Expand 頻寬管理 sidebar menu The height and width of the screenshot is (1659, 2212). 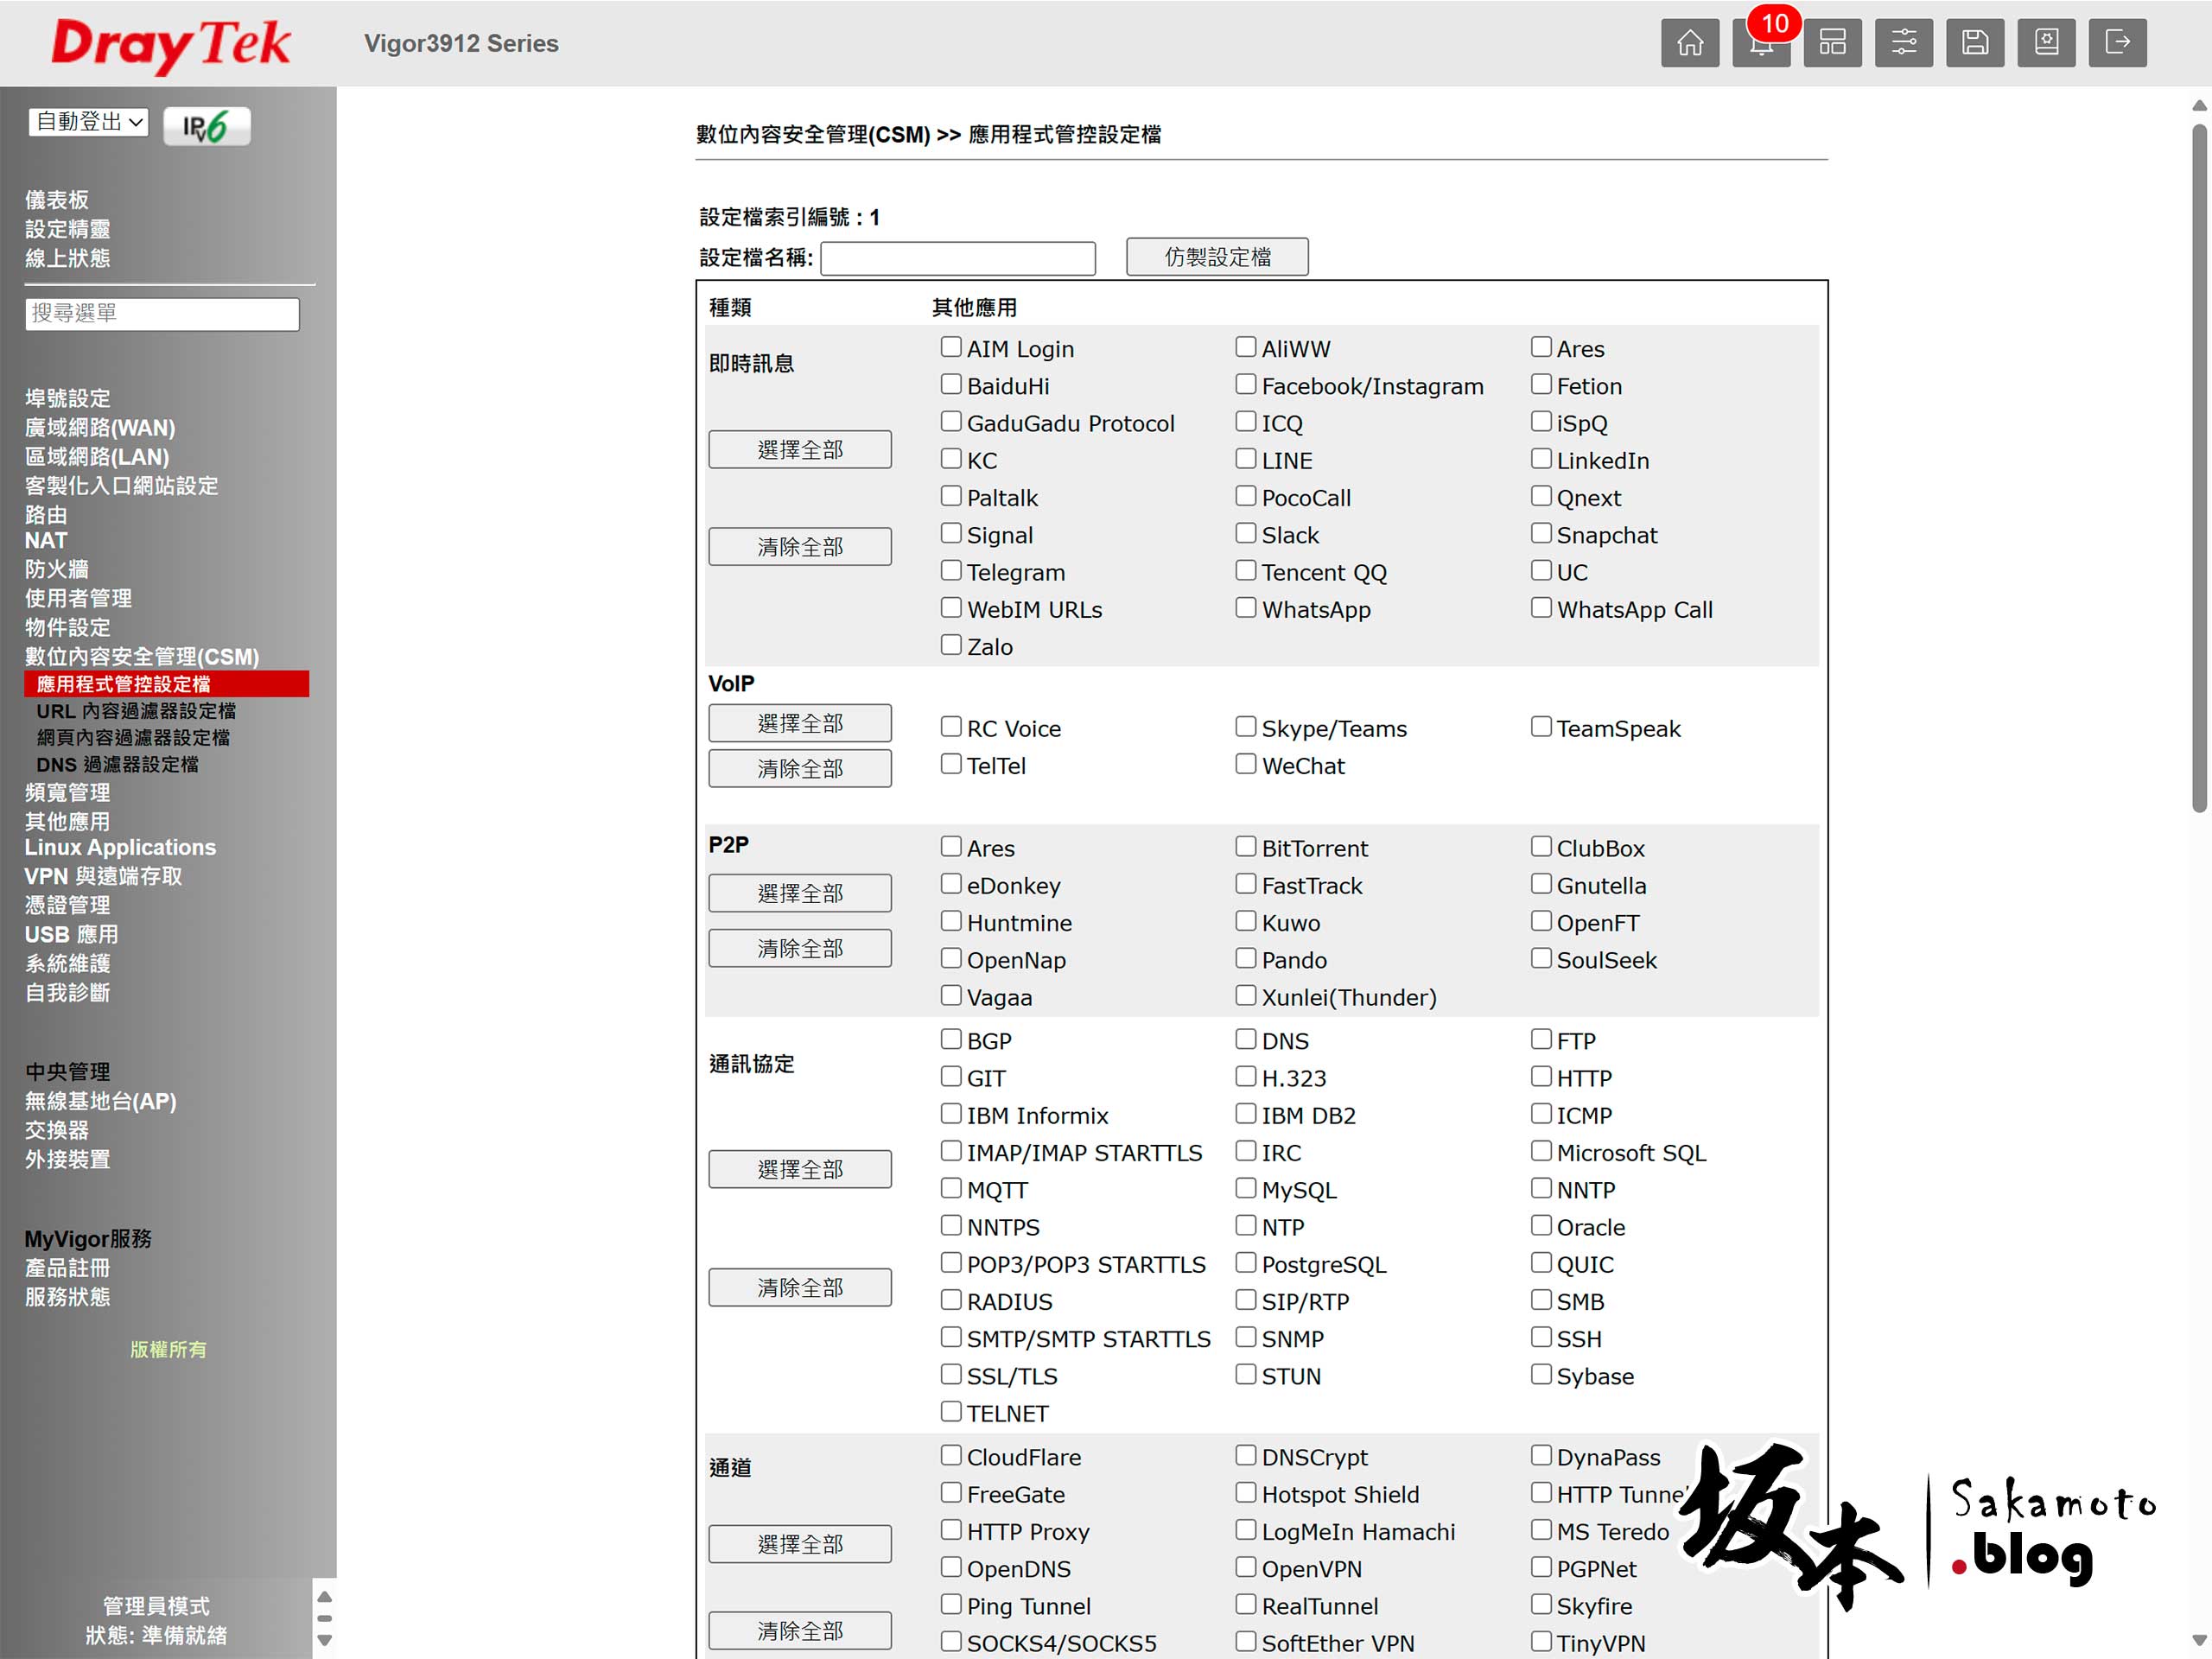[x=67, y=793]
